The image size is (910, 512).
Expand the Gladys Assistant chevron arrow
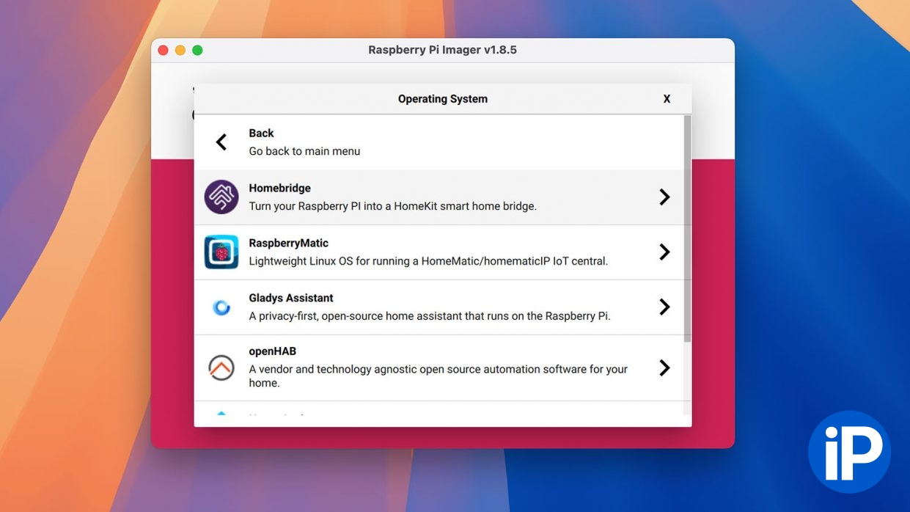tap(664, 307)
